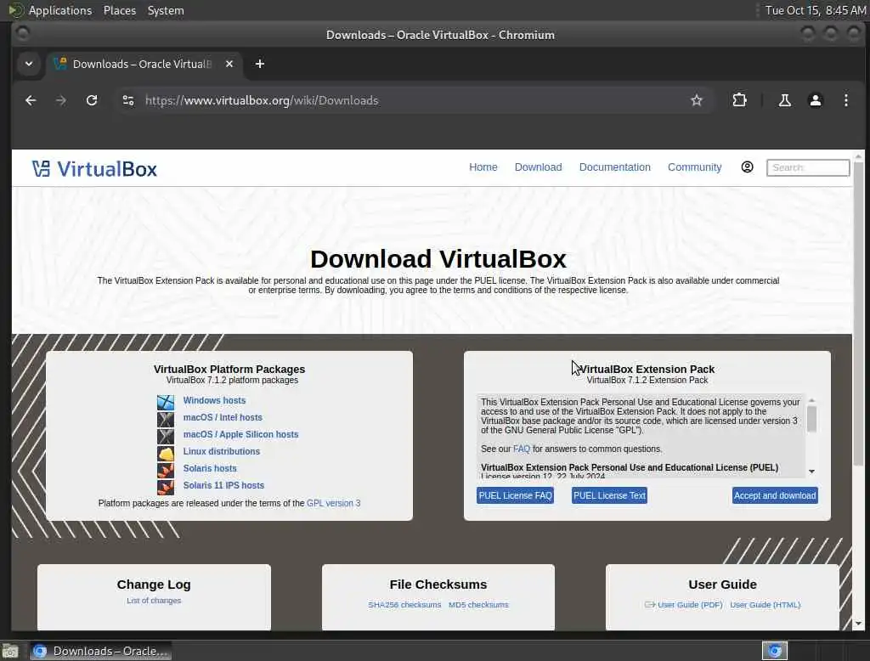Viewport: 870px width, 661px height.
Task: Open the Chromium three-dot menu
Action: 845,100
